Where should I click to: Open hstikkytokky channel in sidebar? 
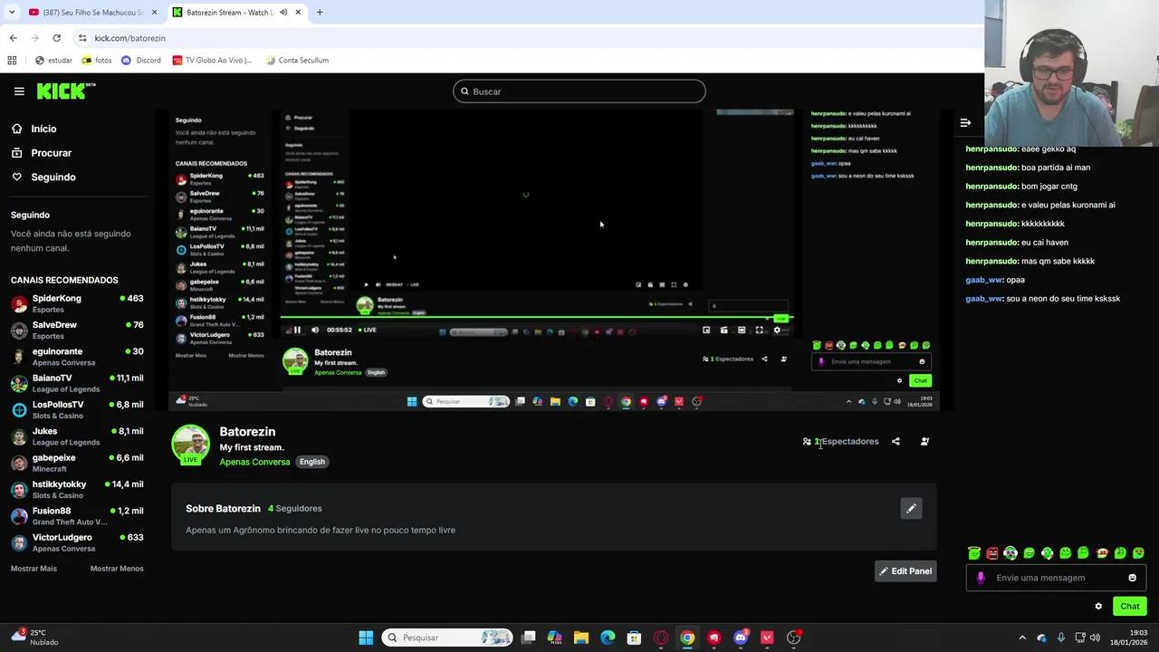click(77, 489)
